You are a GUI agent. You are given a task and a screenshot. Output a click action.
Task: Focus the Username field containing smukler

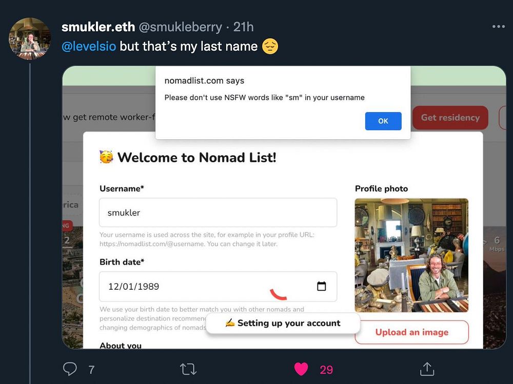[218, 212]
